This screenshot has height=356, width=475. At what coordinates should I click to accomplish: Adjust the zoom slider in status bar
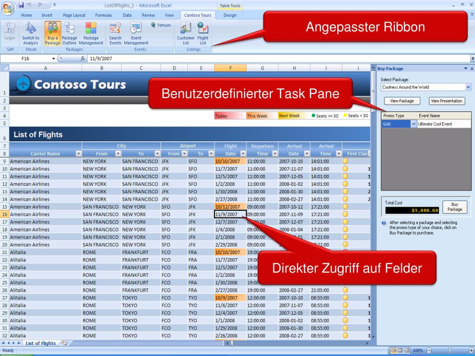point(450,350)
